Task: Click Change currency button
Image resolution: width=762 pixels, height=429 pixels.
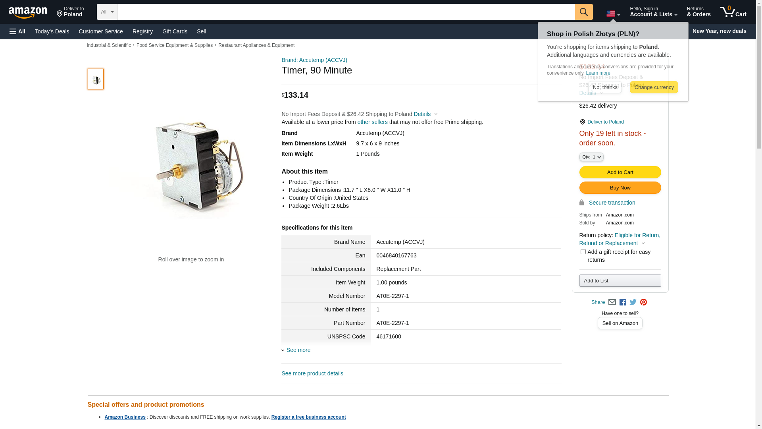Action: [x=654, y=87]
